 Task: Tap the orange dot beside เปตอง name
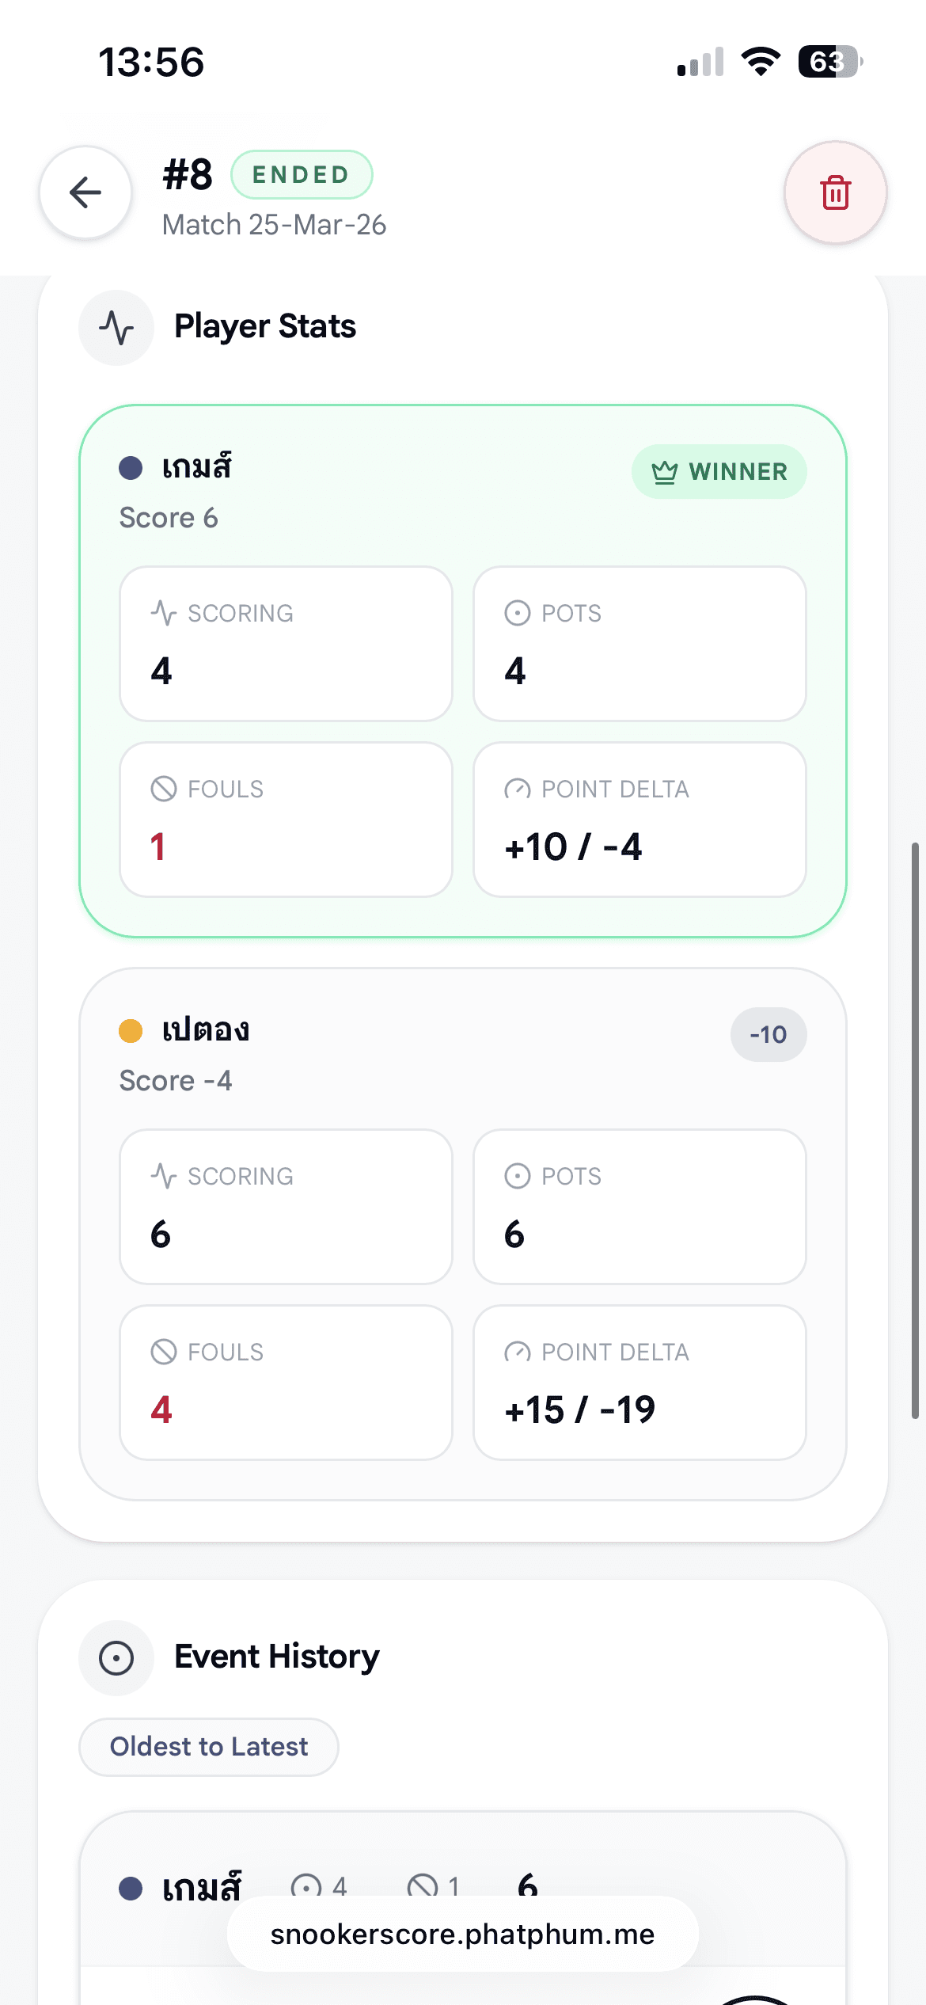(x=131, y=1031)
